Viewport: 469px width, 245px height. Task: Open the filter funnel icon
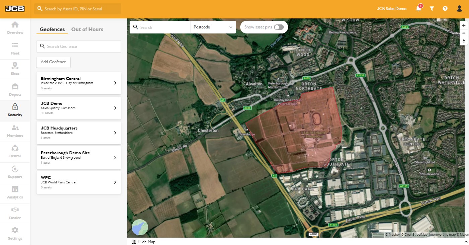pyautogui.click(x=432, y=9)
